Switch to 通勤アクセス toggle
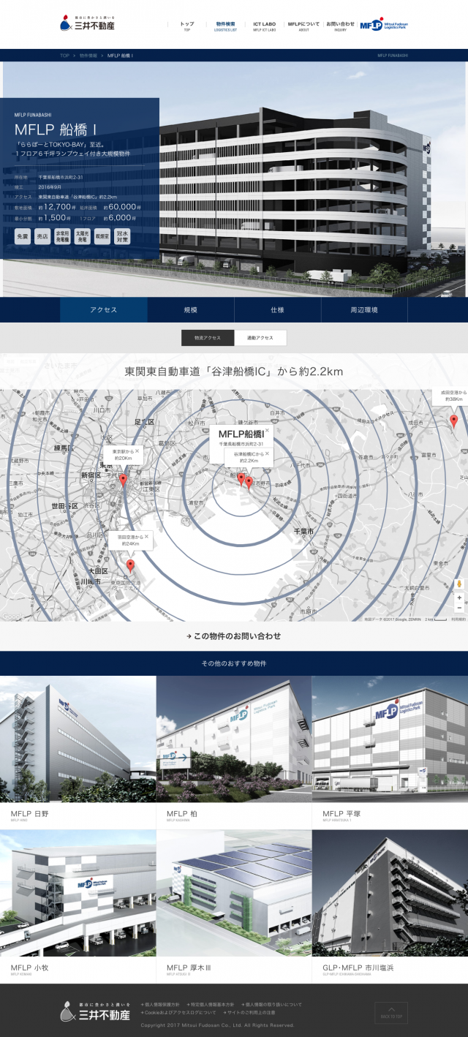 (260, 338)
